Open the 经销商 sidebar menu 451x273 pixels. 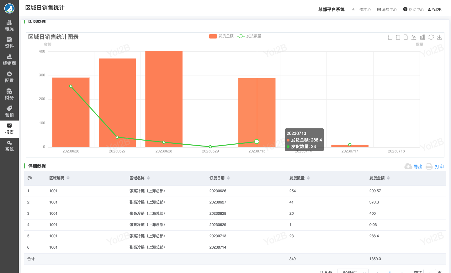pyautogui.click(x=9, y=59)
